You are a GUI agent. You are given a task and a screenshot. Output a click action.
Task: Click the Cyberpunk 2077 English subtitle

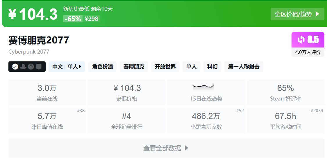29,52
